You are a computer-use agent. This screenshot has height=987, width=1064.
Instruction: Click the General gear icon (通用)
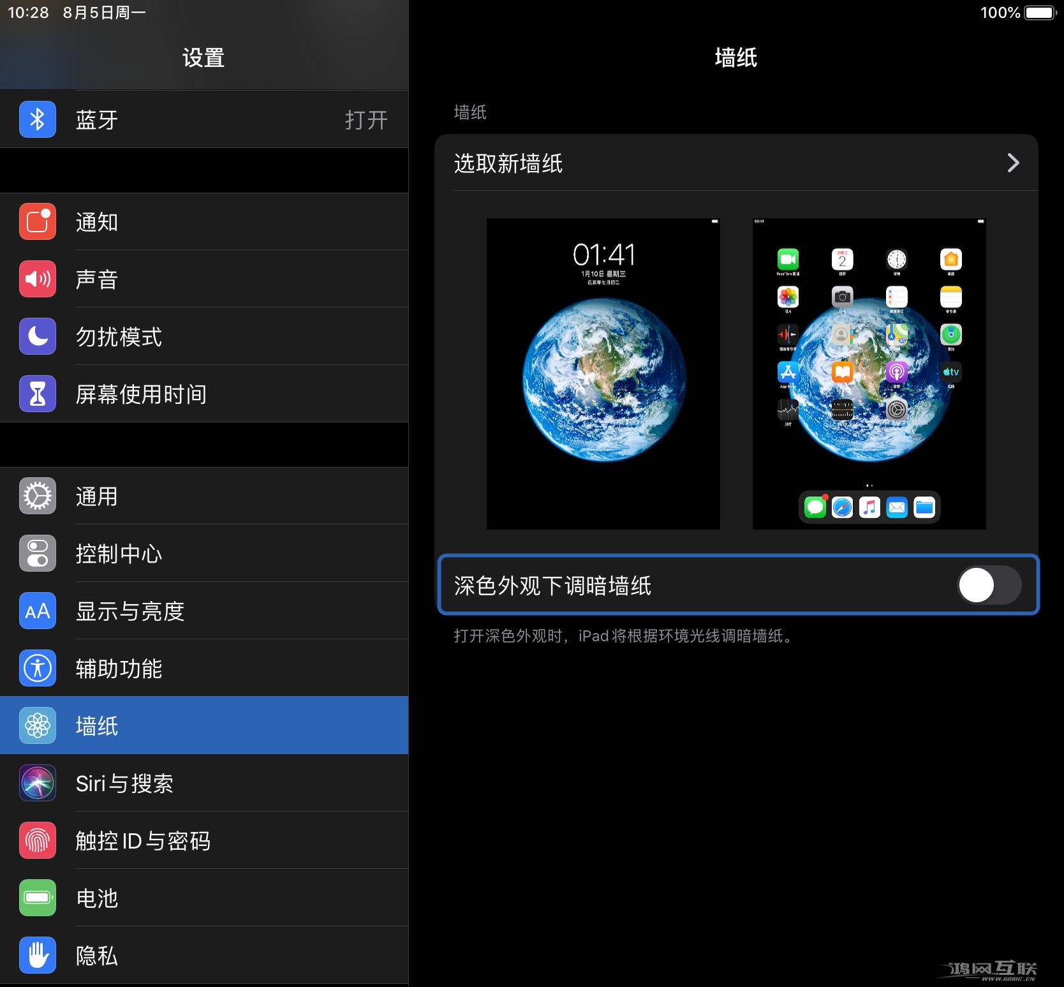tap(37, 496)
